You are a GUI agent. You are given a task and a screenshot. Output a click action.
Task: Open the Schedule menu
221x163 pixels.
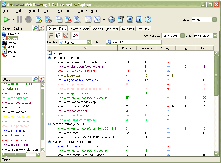click(34, 11)
